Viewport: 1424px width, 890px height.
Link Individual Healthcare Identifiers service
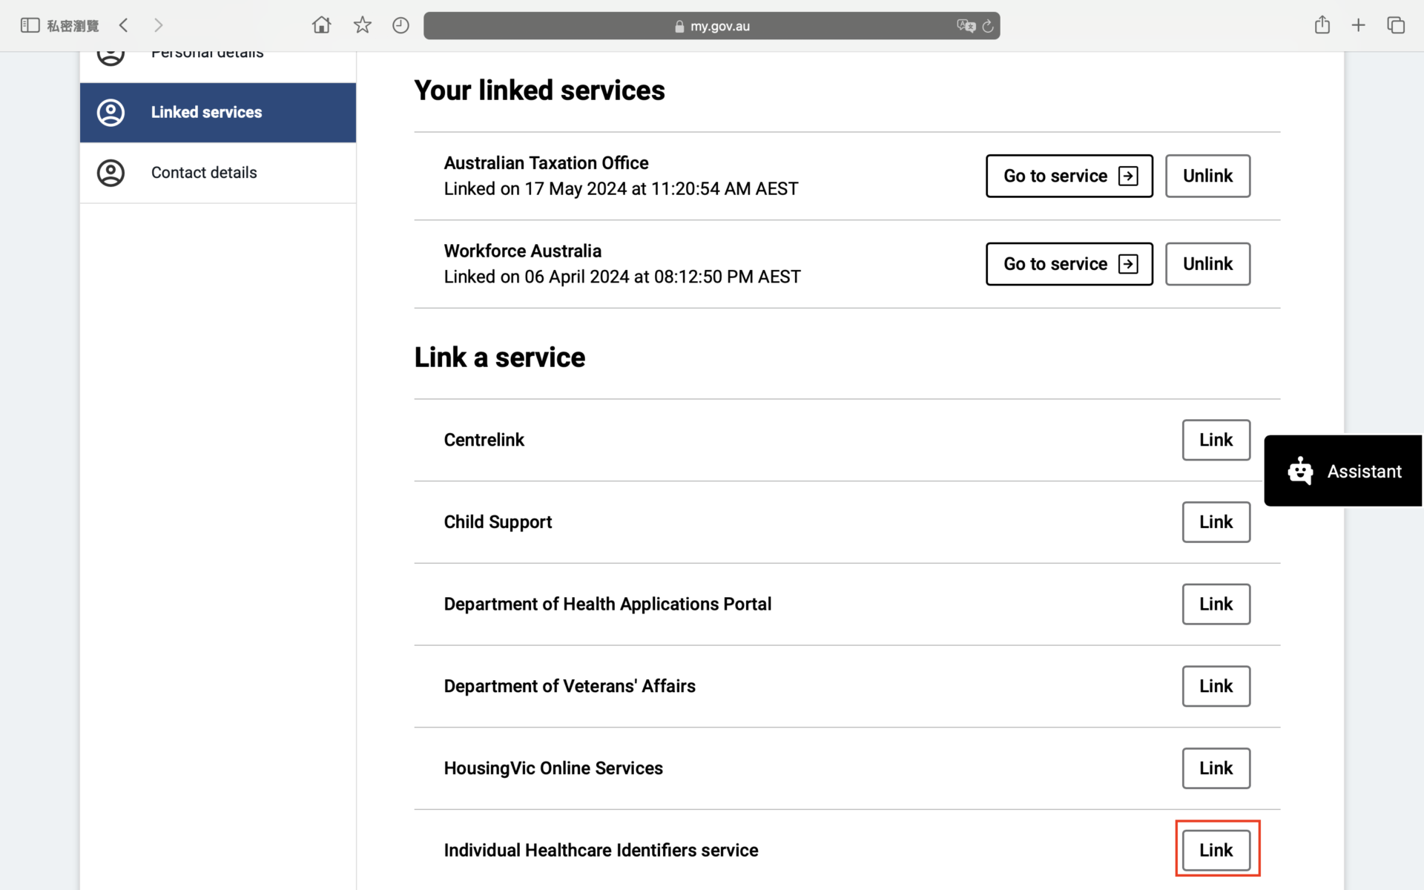click(1216, 850)
